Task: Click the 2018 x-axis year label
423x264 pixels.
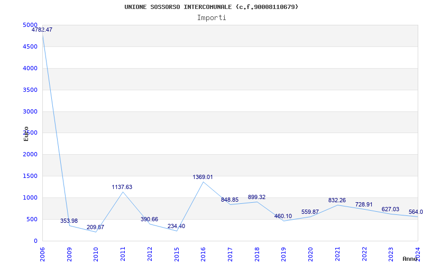Action: point(257,255)
